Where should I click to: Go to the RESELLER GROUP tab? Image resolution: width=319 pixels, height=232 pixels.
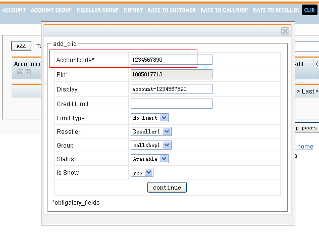(98, 10)
